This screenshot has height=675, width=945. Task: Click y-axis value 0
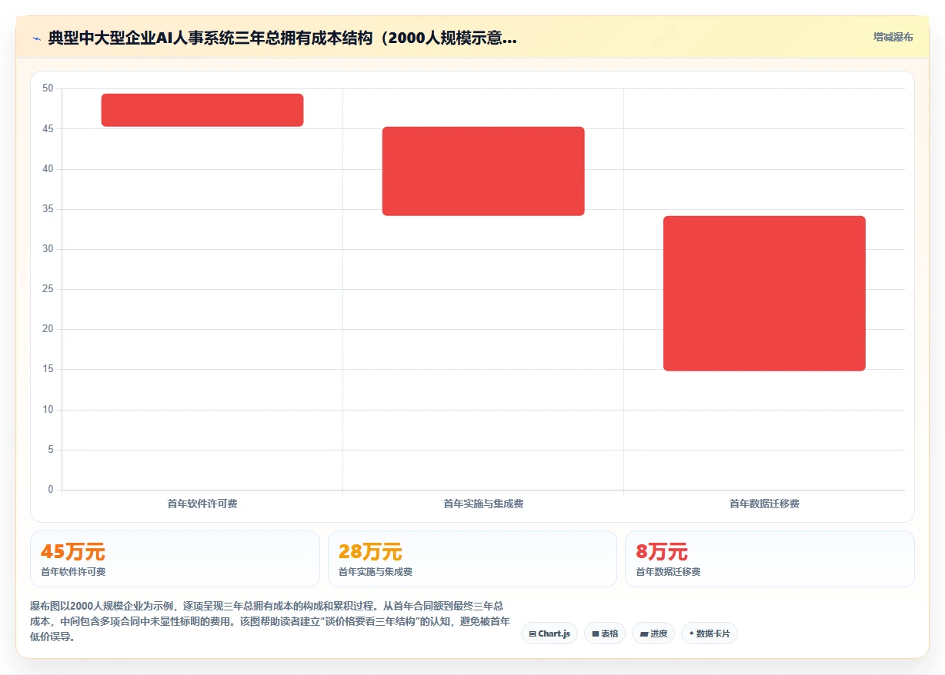pos(51,490)
